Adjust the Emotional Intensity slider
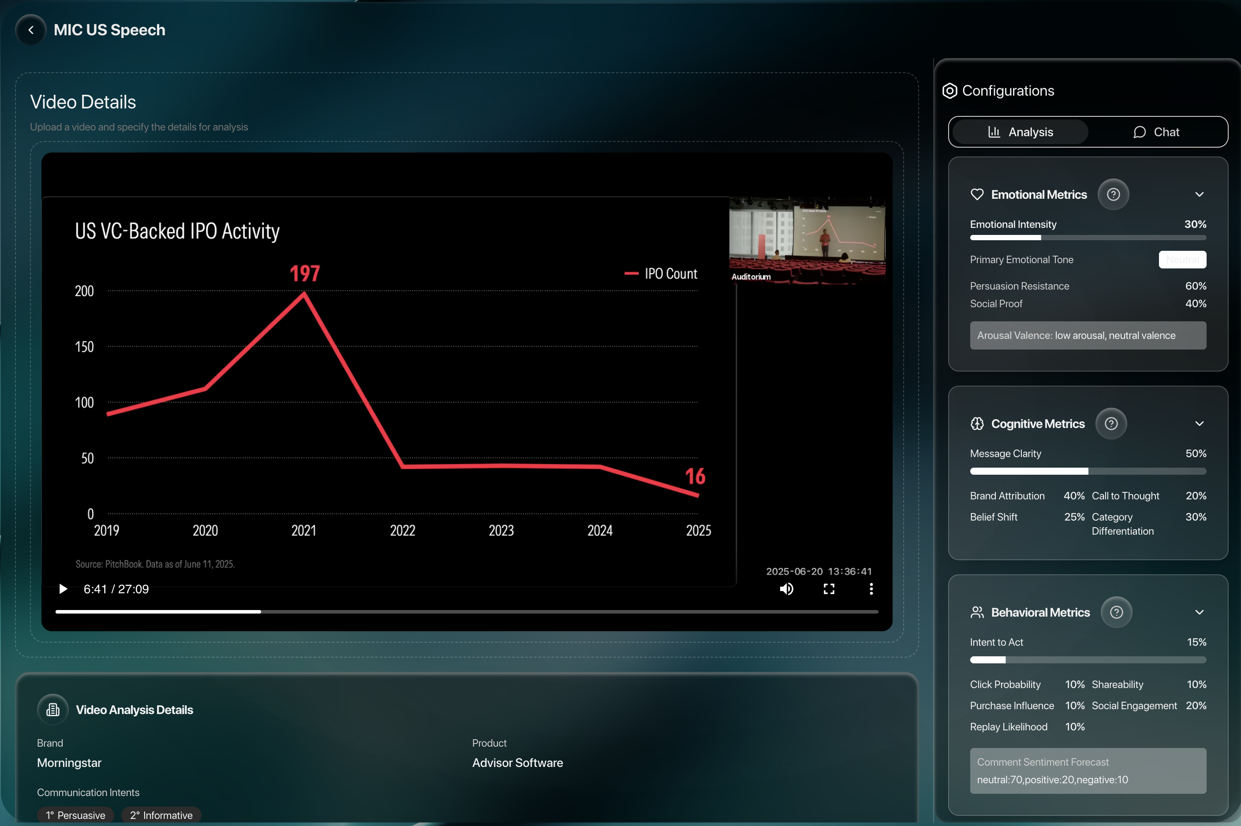Screen dimensions: 1241x826 coord(1088,237)
